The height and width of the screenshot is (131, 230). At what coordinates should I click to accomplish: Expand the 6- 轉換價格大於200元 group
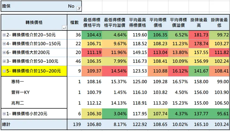tap(4, 52)
